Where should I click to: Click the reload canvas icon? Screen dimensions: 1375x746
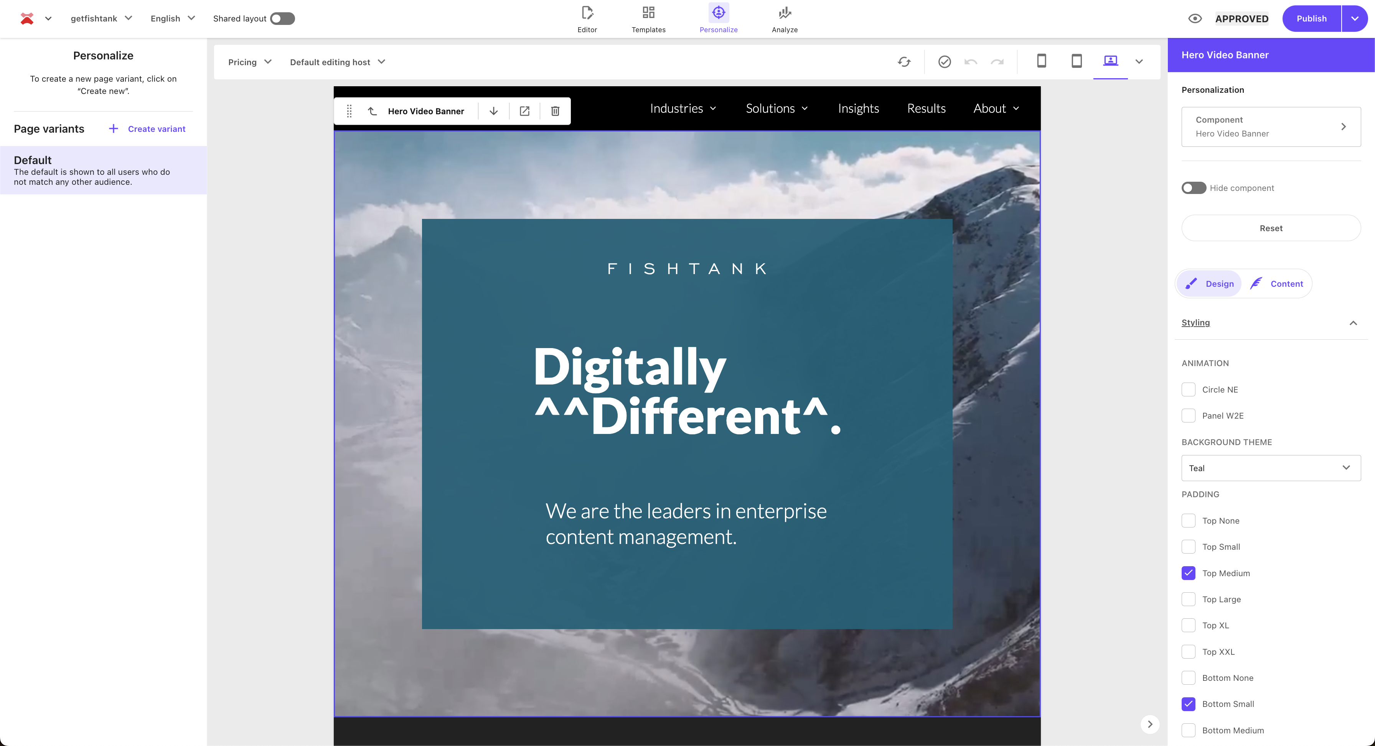tap(903, 62)
